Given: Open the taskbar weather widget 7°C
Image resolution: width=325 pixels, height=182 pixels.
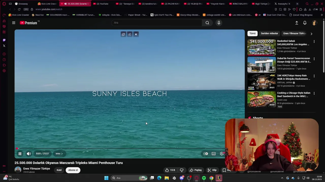Looking at the screenshot, I should (x=11, y=178).
